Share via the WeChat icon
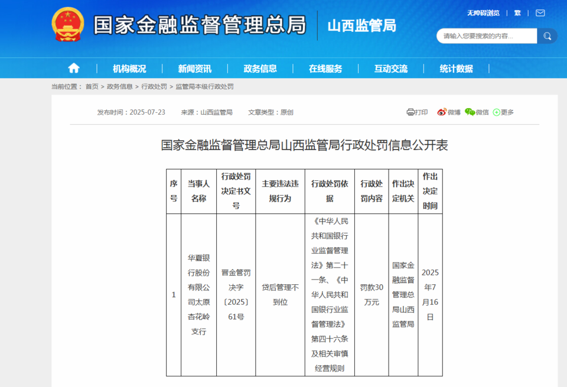 [x=470, y=112]
